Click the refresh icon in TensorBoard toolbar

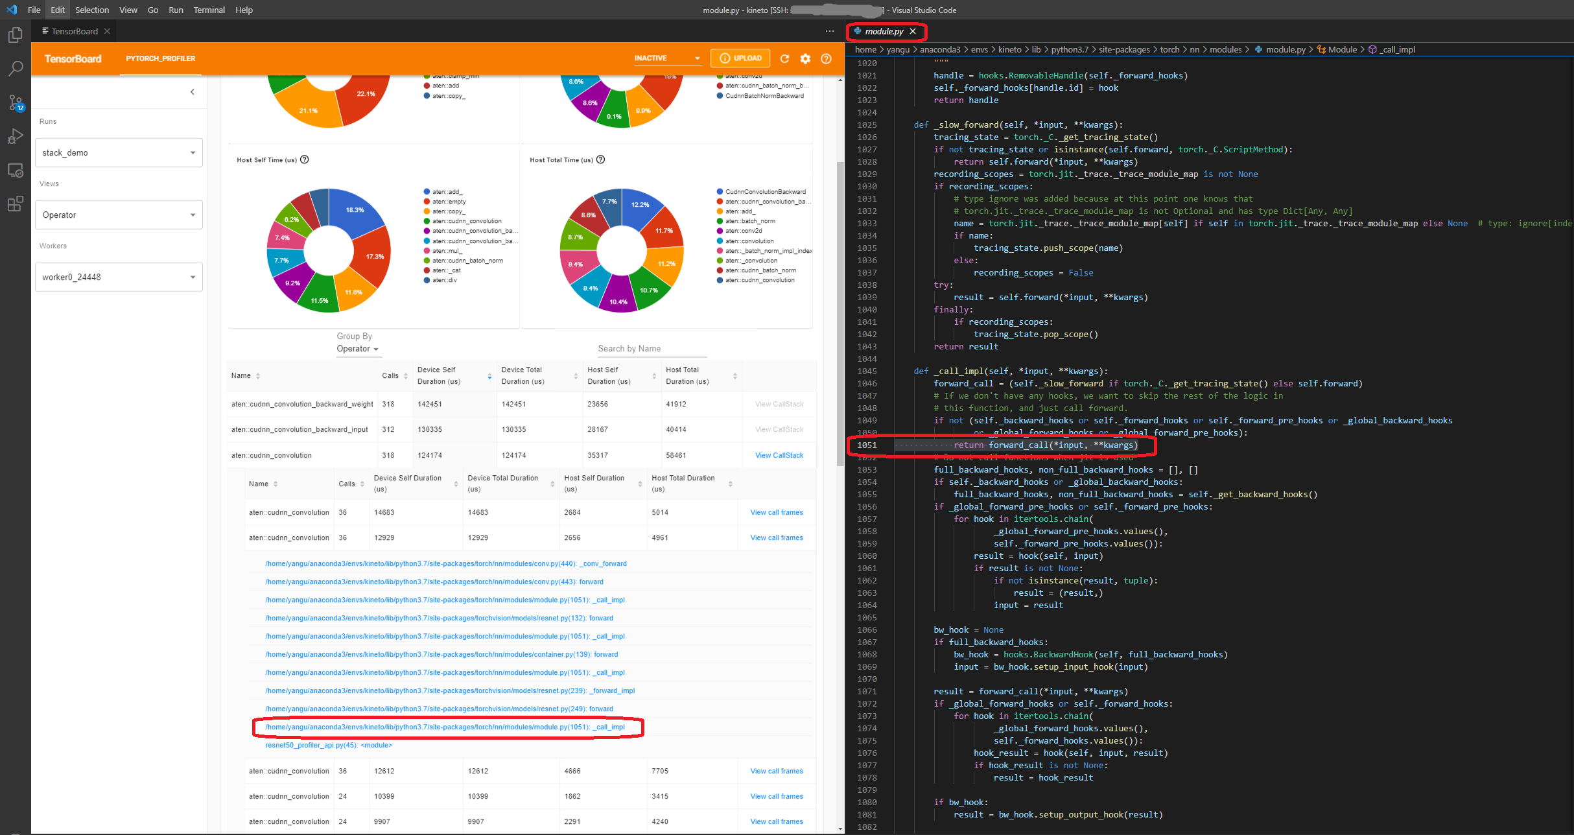tap(784, 58)
